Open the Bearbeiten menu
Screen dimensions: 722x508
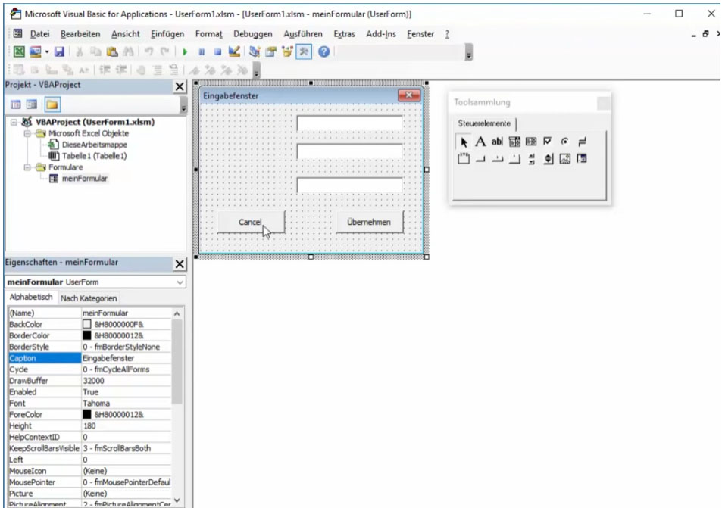(x=80, y=34)
